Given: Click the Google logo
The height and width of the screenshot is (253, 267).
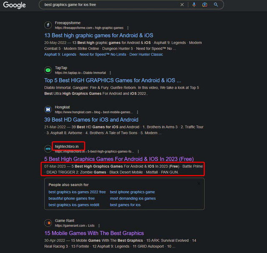Looking at the screenshot, I should click(x=15, y=5).
